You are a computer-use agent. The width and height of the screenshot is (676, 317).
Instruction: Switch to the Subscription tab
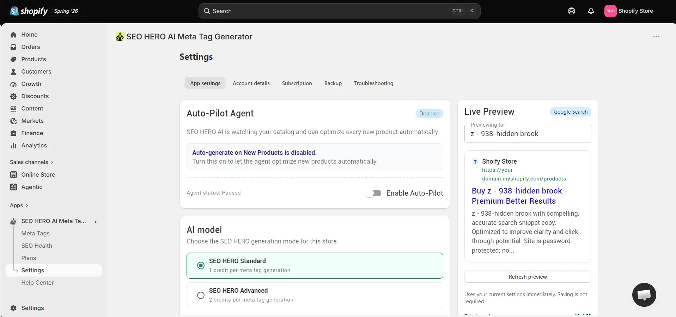pos(297,83)
